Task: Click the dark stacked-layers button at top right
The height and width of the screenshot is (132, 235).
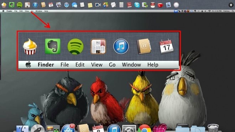Action: click(x=231, y=5)
